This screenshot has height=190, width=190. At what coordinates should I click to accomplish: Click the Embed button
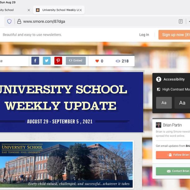tap(76, 61)
